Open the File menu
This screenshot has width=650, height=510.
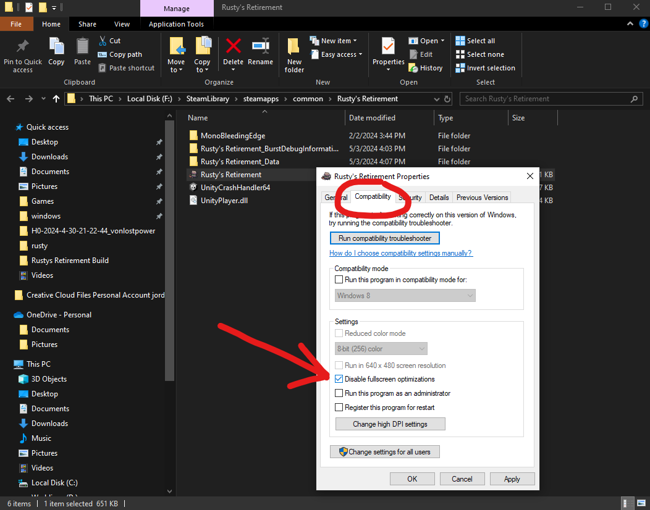[16, 24]
